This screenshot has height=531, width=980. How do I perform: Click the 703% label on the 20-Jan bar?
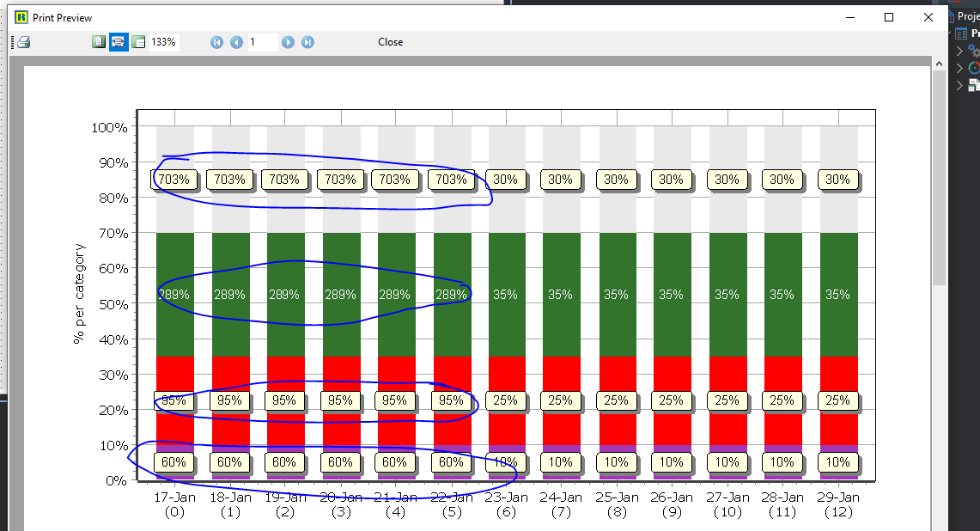[341, 180]
